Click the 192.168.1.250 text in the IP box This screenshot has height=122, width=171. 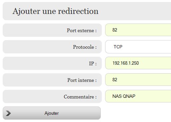point(126,63)
